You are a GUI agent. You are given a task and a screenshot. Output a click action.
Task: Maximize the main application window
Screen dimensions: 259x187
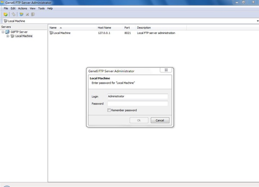point(243,2)
